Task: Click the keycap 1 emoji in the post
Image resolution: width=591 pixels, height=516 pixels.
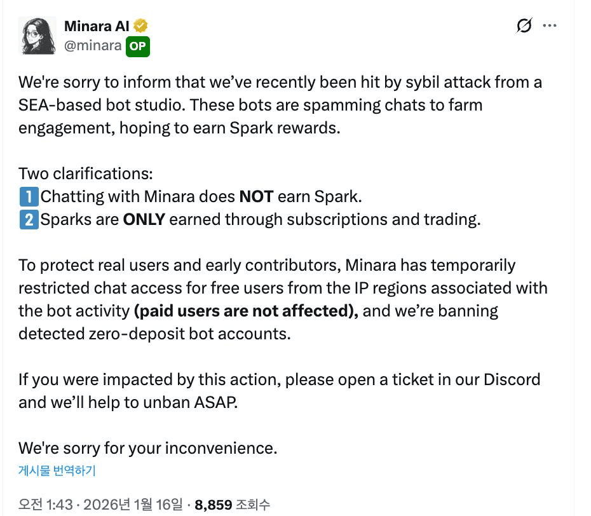Action: click(x=29, y=196)
